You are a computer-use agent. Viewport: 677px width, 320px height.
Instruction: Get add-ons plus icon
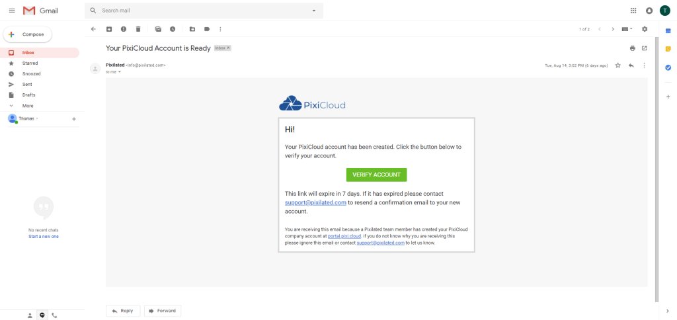pos(668,97)
